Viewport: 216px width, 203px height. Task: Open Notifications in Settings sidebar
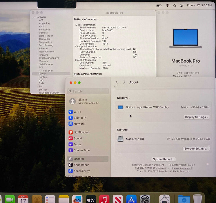coord(88,133)
